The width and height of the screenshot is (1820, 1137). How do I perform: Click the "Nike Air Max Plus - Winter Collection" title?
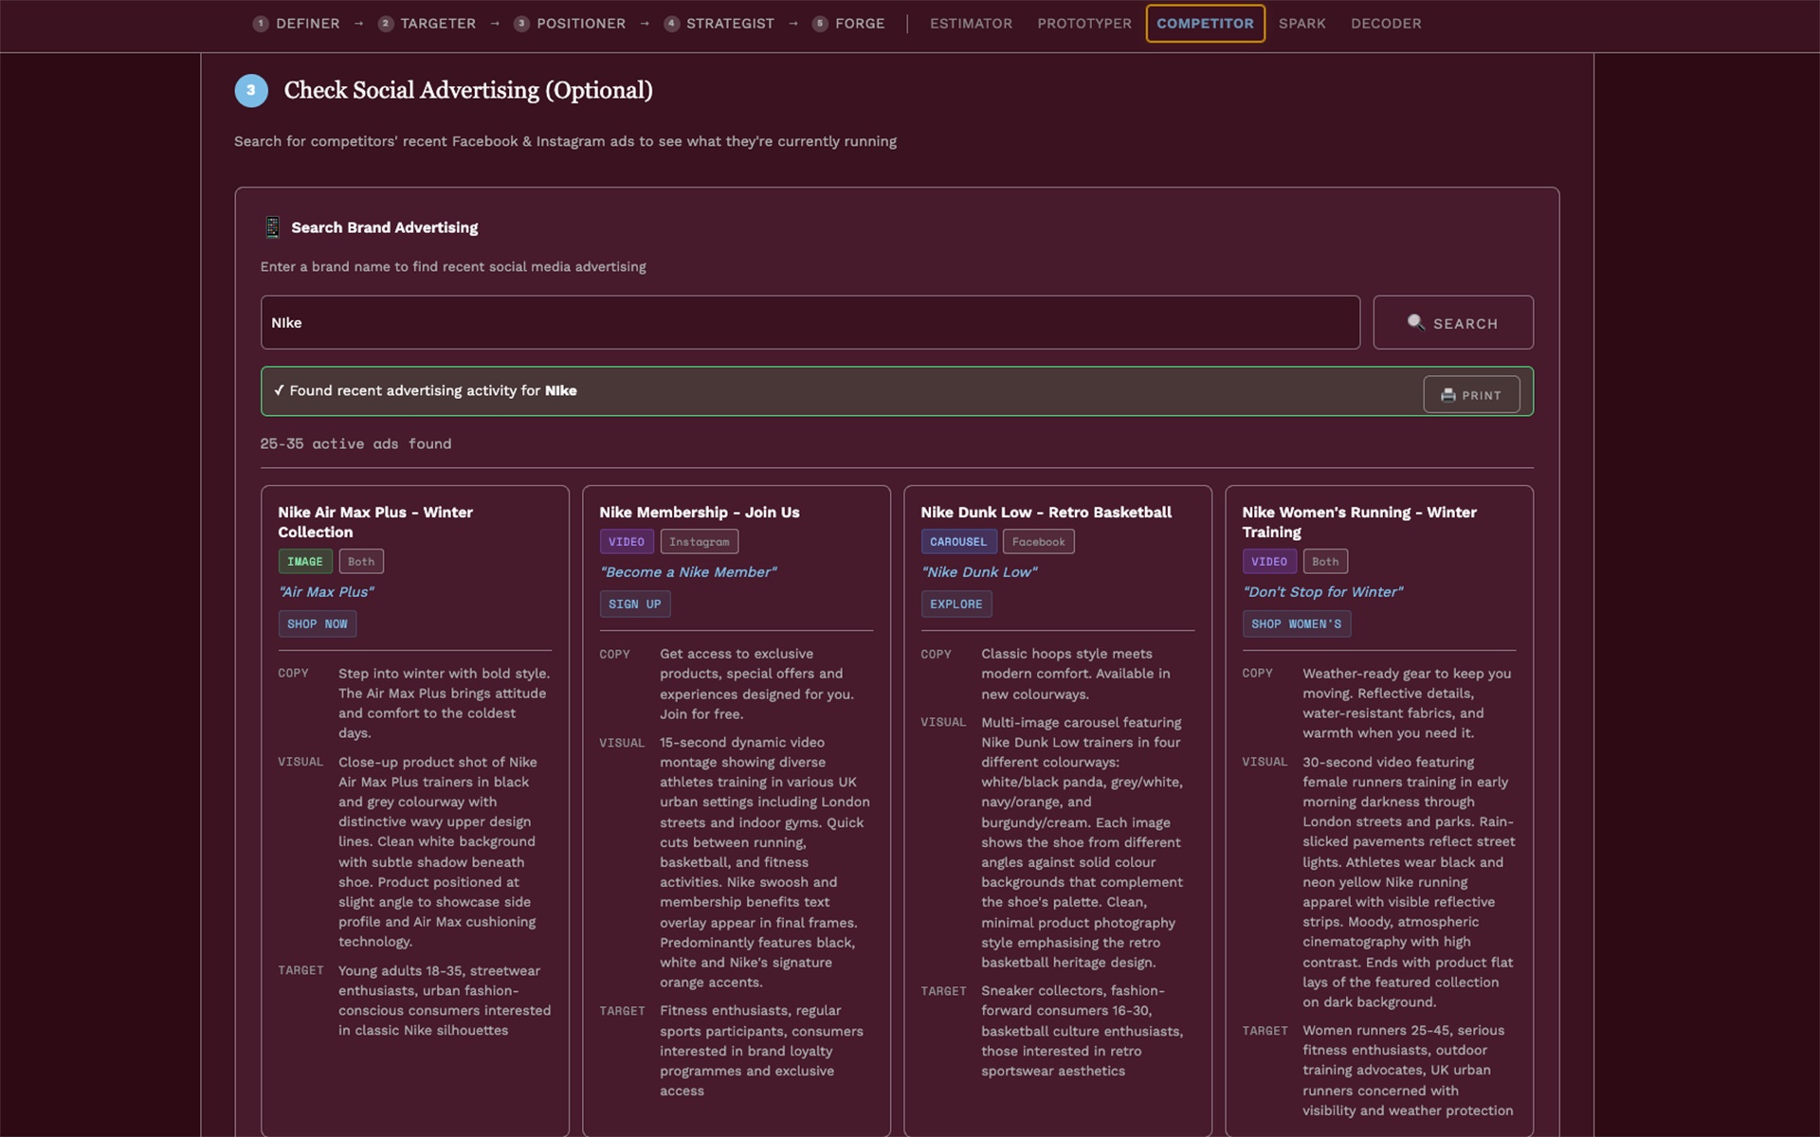coord(375,522)
